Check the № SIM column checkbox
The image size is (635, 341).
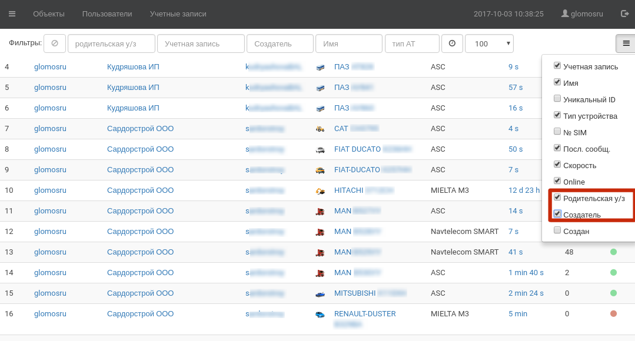point(557,132)
